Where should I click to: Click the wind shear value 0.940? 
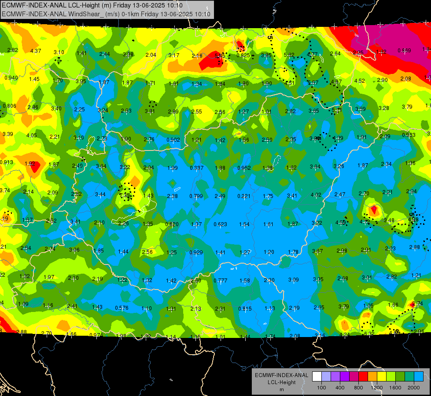[x=11, y=78]
